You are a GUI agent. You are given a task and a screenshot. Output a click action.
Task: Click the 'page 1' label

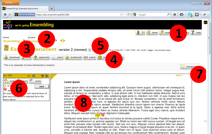click(179, 75)
